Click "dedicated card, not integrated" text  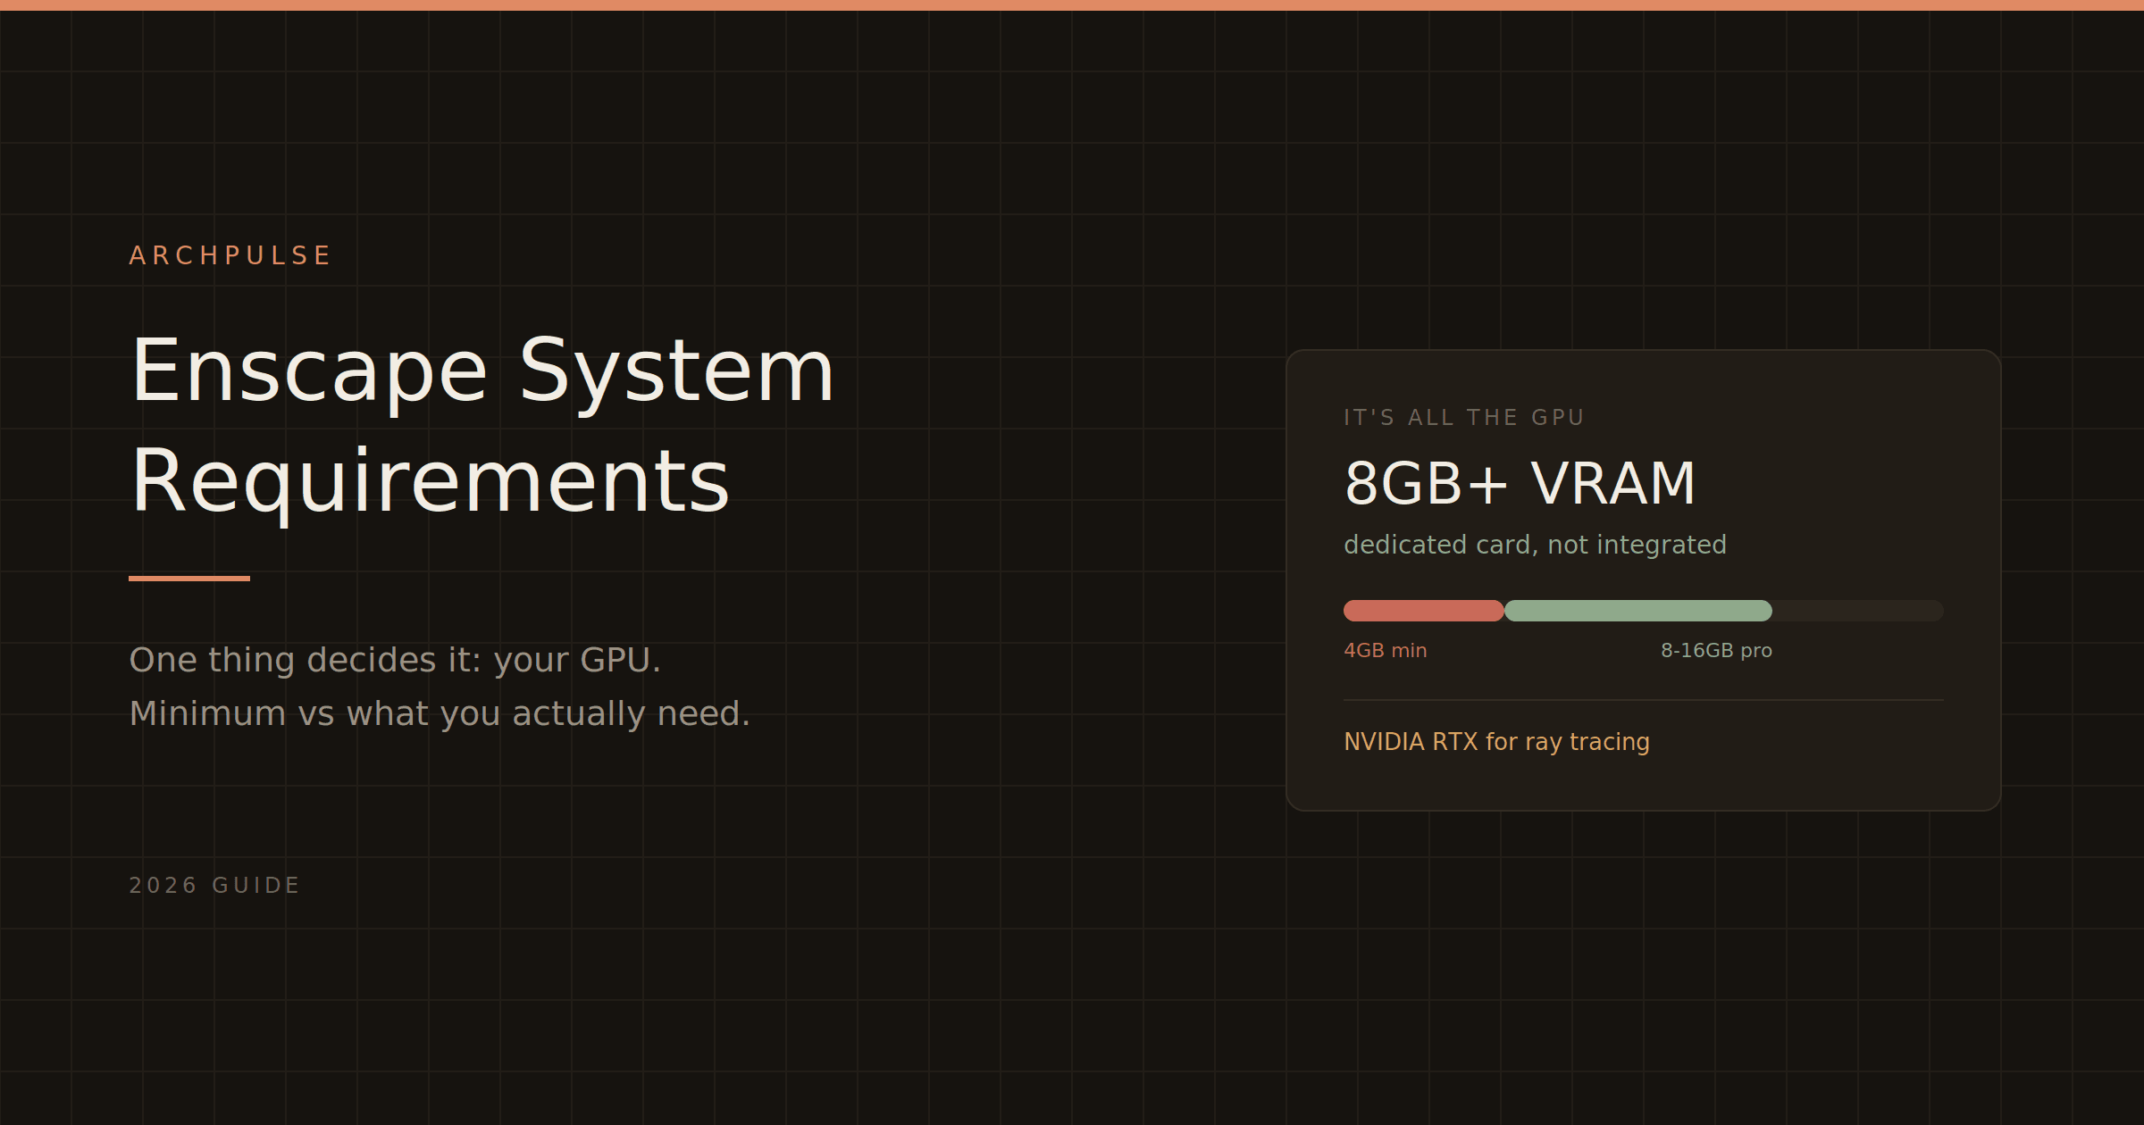[1535, 545]
